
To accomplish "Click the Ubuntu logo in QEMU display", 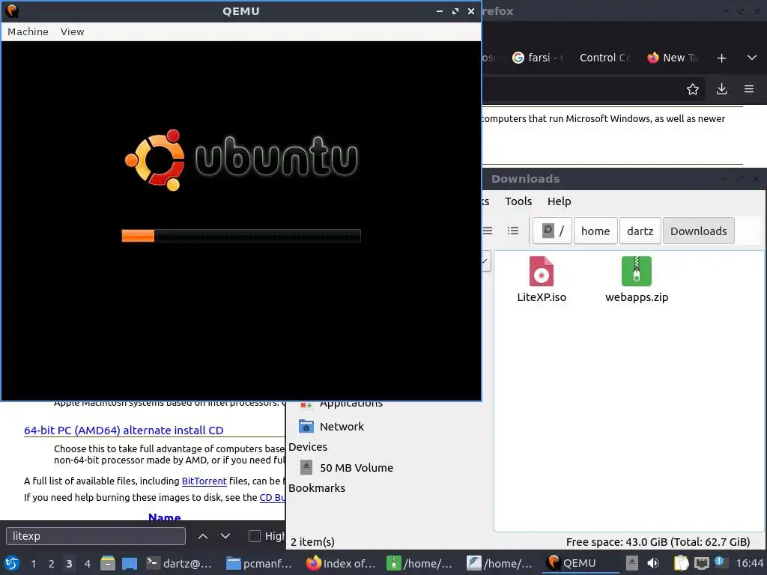I will point(241,159).
